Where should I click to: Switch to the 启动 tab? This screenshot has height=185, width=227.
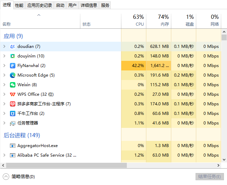pos(60,5)
